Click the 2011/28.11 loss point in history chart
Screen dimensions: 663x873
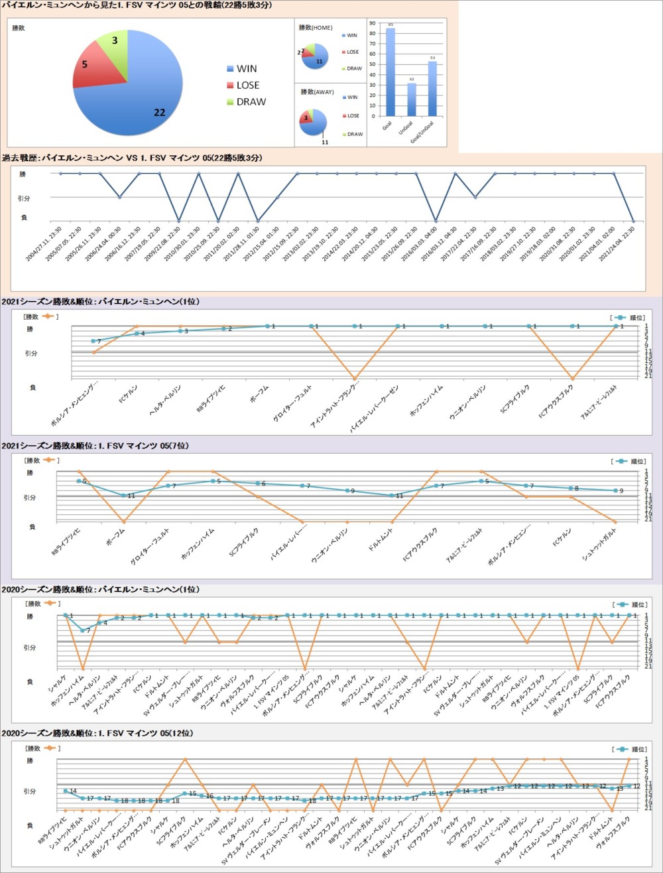pos(258,221)
